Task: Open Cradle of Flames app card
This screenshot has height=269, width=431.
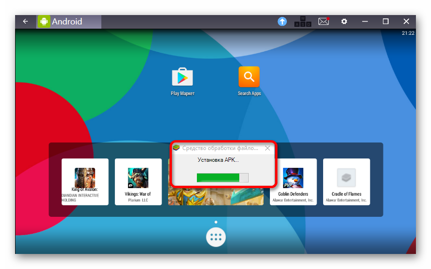Action: pos(346,182)
